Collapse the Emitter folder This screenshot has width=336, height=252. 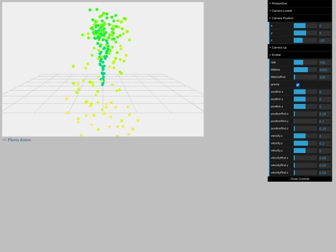300,55
